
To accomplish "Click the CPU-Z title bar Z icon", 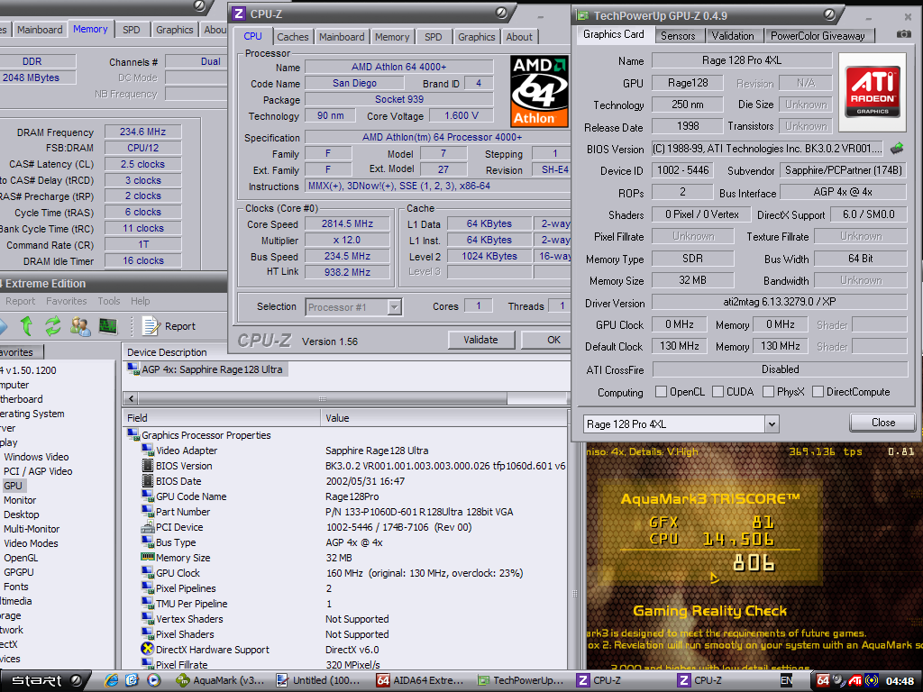I will (238, 14).
